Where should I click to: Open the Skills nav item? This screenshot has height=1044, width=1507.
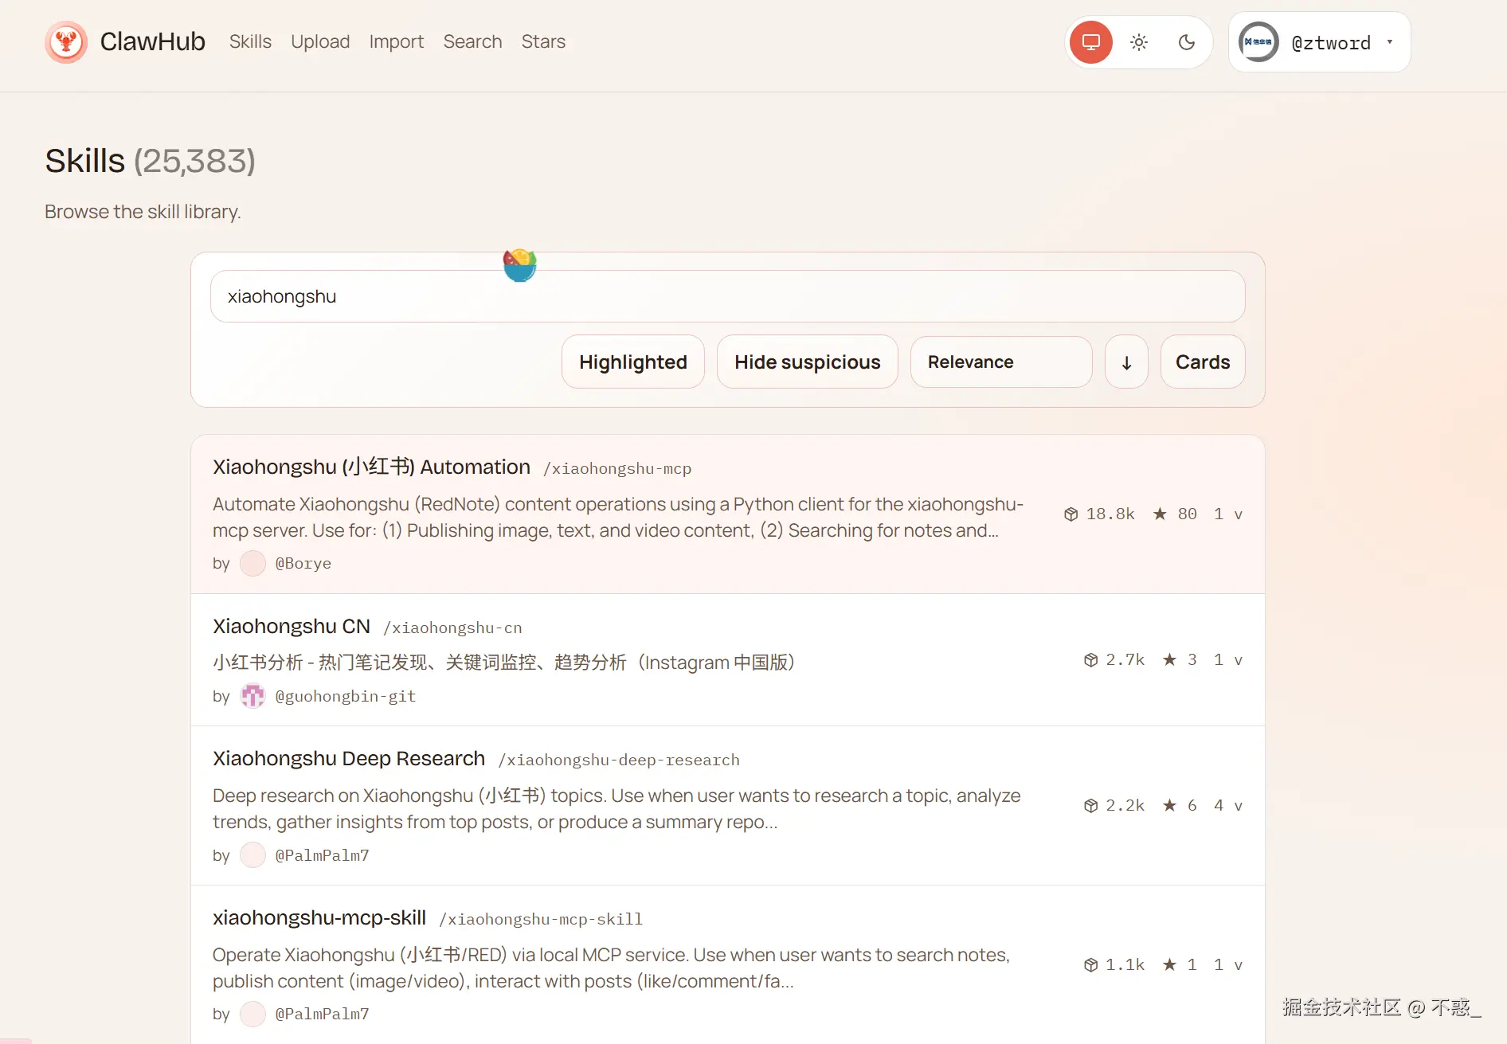pyautogui.click(x=250, y=41)
